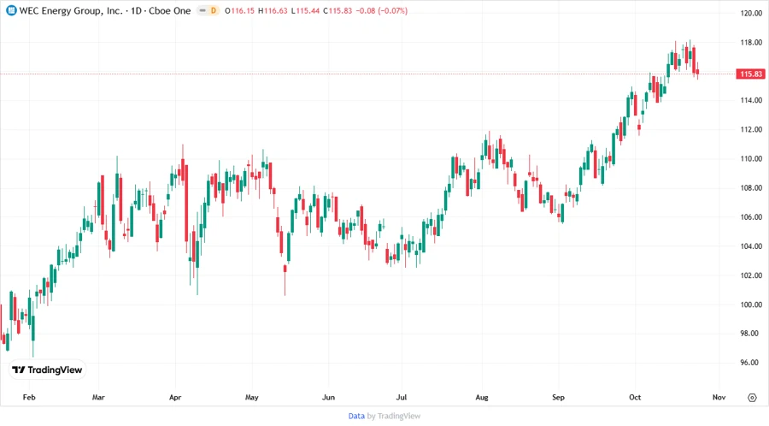Click the 114.00 price scale label
This screenshot has width=769, height=426.
click(751, 100)
